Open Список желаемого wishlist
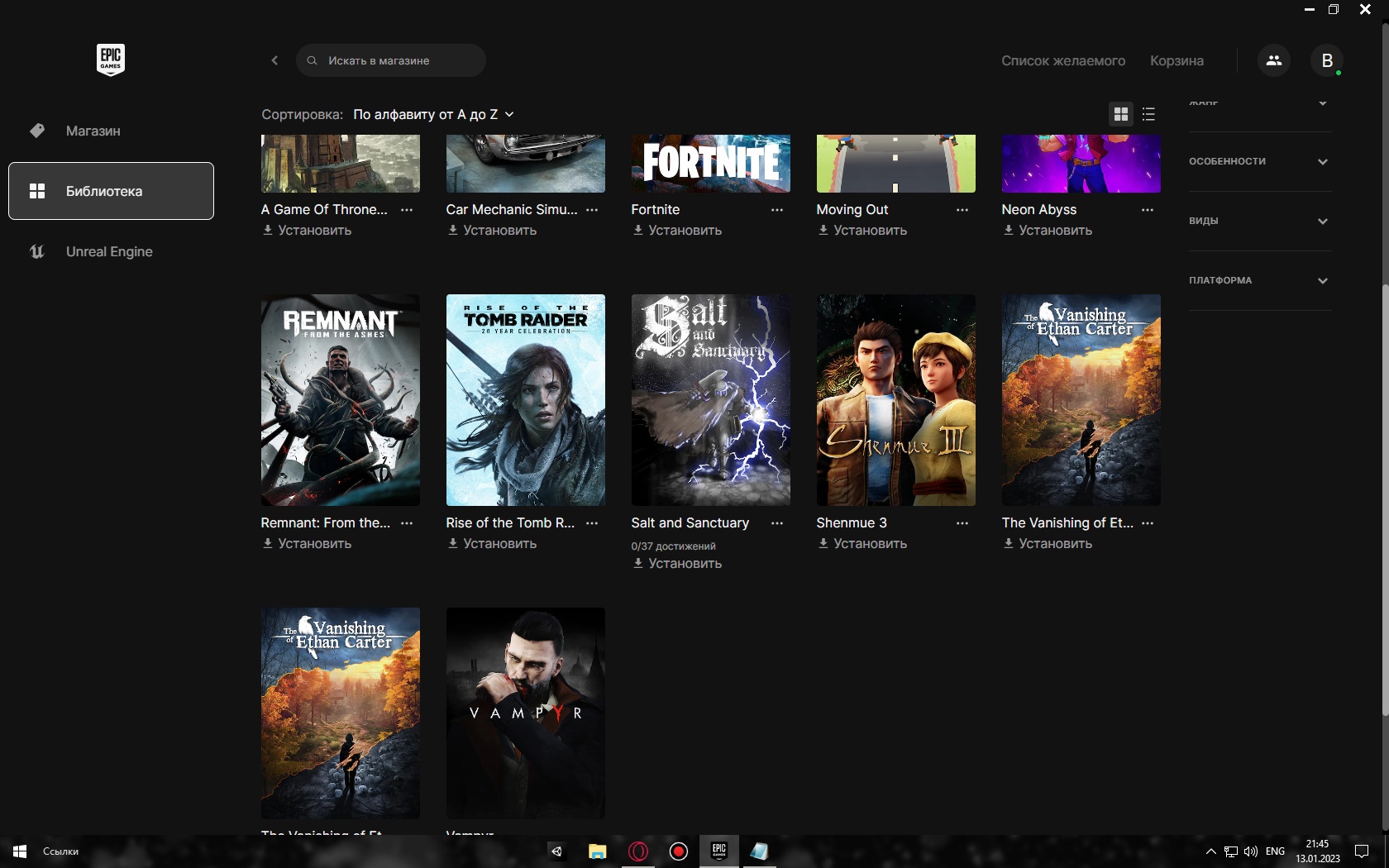 click(1063, 60)
